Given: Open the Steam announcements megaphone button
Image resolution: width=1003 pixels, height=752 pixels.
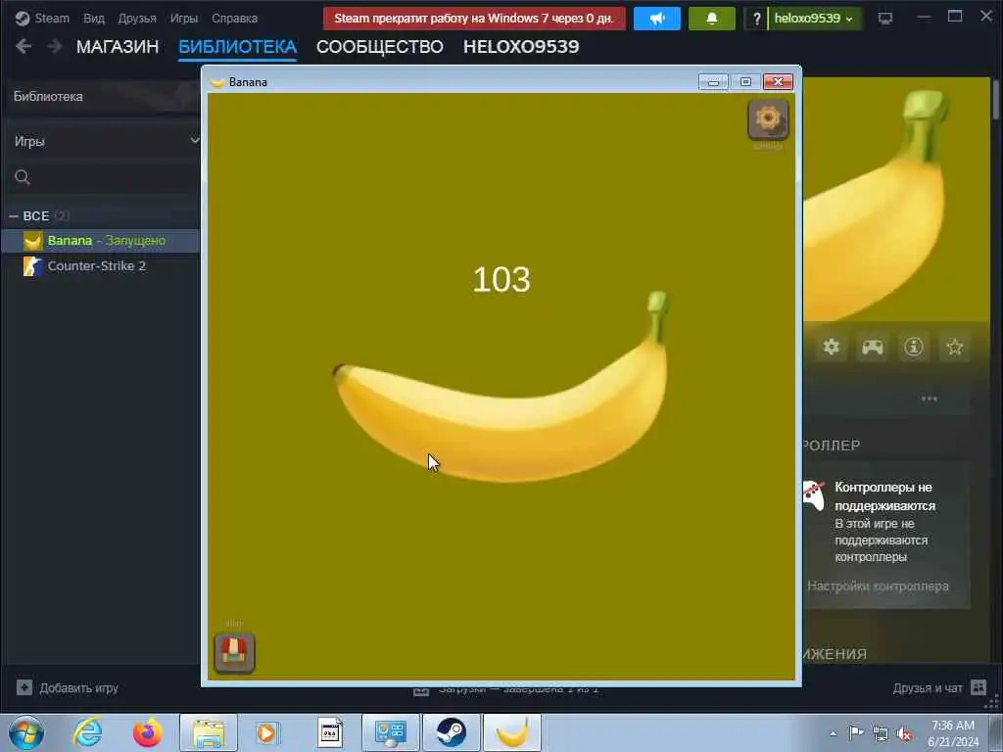Looking at the screenshot, I should click(x=657, y=19).
